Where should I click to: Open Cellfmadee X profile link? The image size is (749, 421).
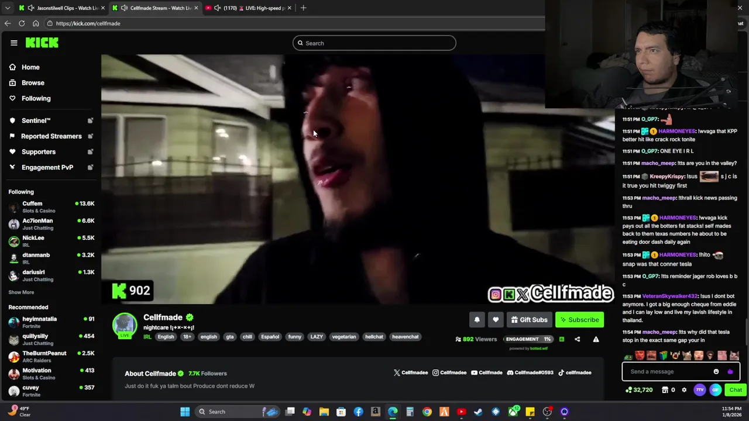pyautogui.click(x=411, y=372)
